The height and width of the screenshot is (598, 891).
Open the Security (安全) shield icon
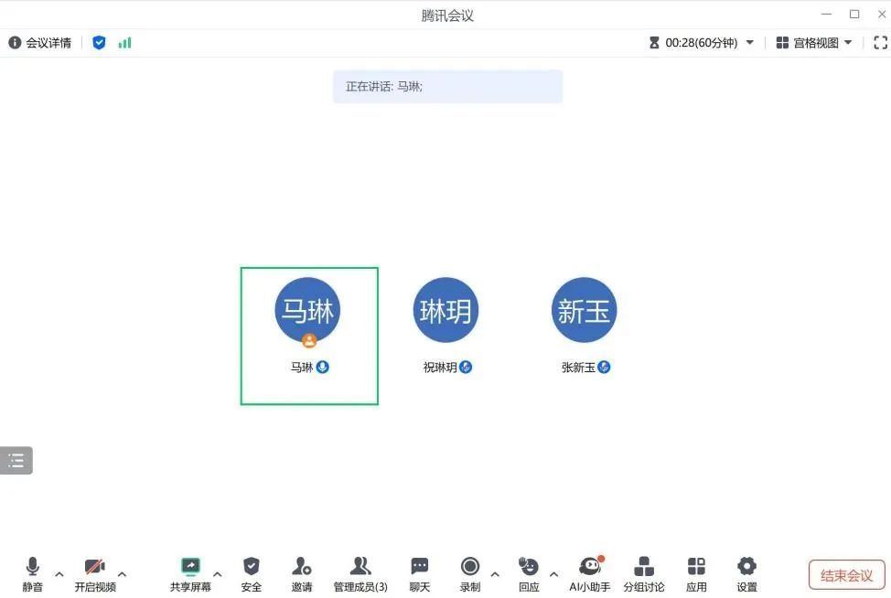tap(252, 573)
